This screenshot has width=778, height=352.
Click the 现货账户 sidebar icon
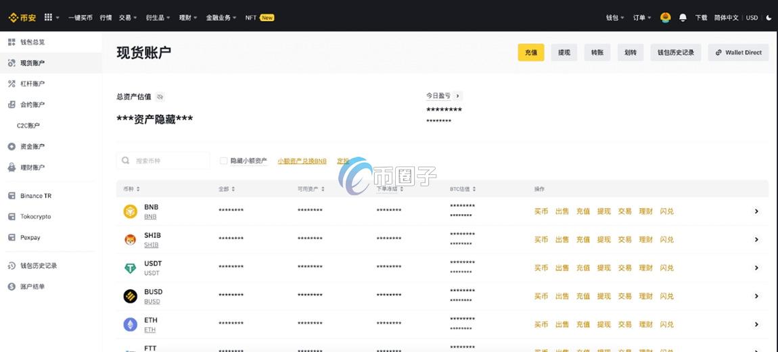point(12,63)
